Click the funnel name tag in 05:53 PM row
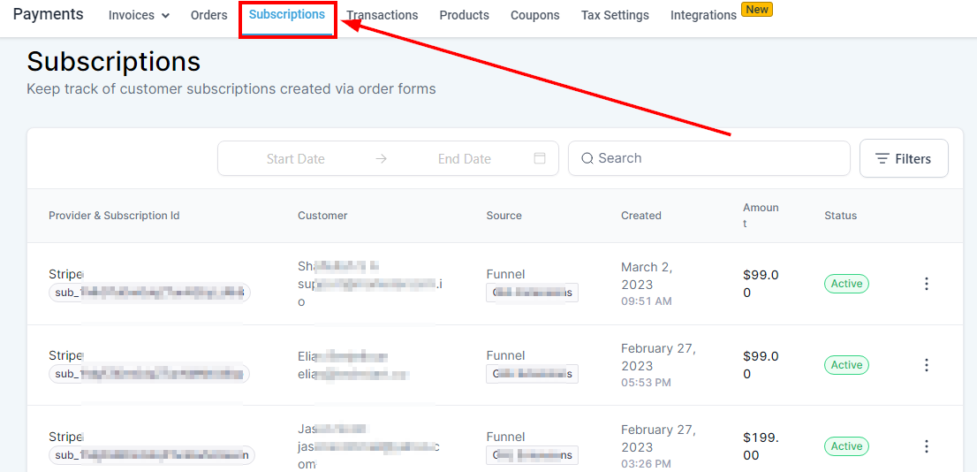Viewport: 977px width, 472px height. 532,374
